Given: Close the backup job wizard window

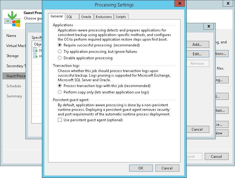Looking at the screenshot, I should click(x=228, y=3).
